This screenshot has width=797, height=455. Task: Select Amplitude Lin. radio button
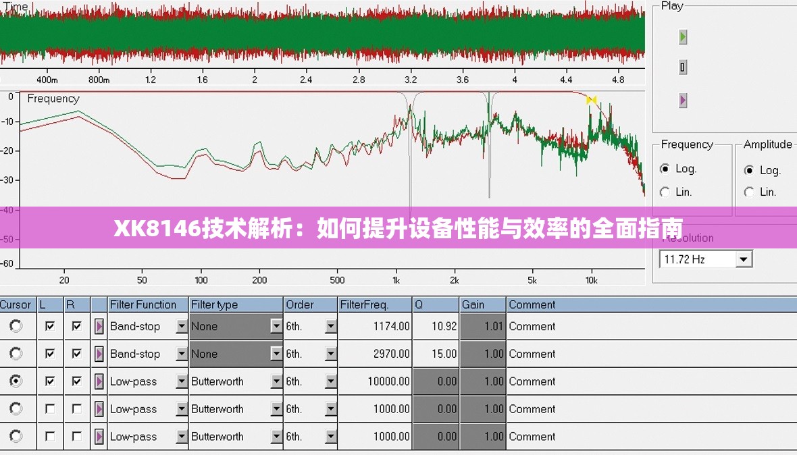(749, 192)
